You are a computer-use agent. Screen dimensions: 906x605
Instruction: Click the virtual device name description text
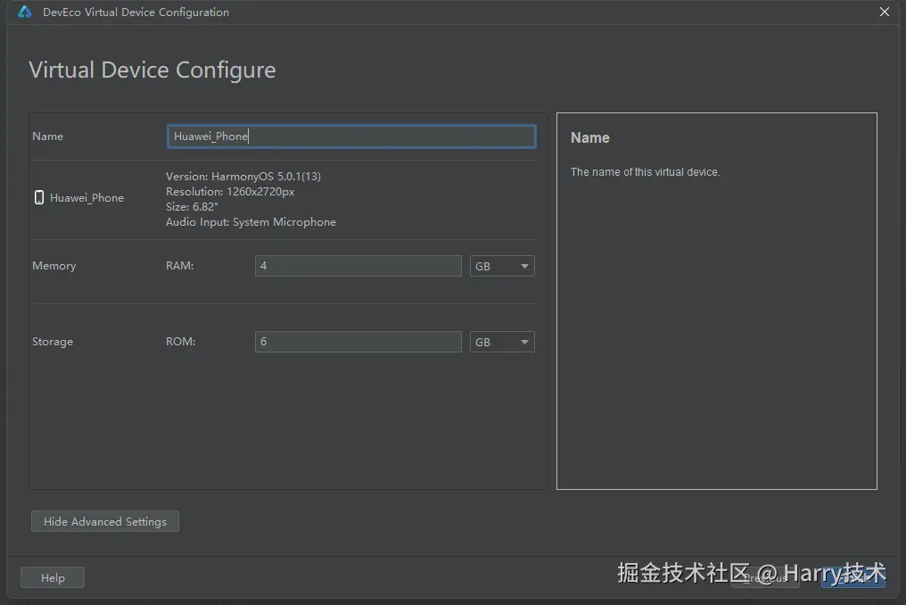click(645, 172)
